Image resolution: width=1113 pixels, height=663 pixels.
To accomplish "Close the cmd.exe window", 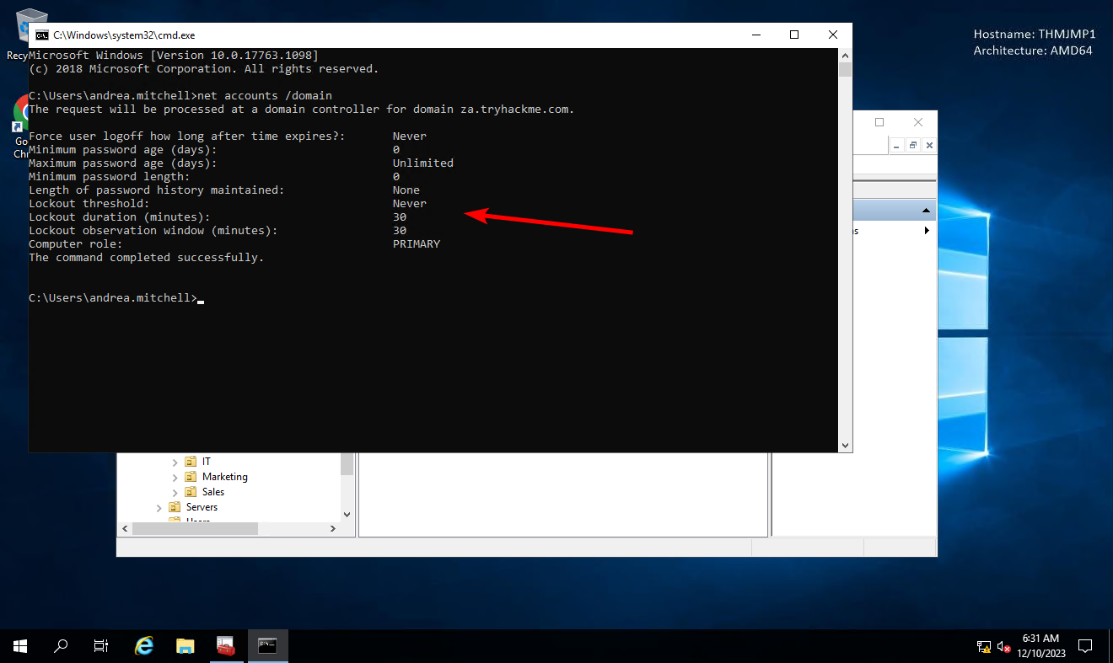I will point(833,35).
